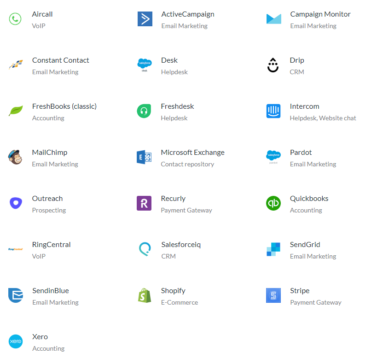
Task: Click the Constant Contact logo icon
Action: pyautogui.click(x=16, y=65)
